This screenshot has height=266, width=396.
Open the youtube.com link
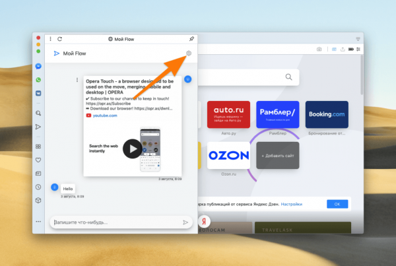[105, 116]
